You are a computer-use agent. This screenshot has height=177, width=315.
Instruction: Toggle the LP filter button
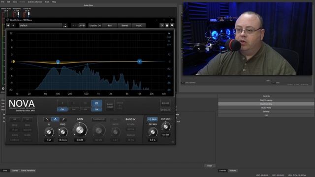tap(28, 119)
